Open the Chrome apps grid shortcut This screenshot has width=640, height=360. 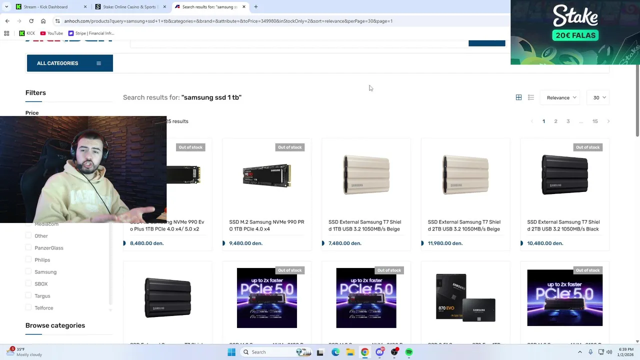6,33
